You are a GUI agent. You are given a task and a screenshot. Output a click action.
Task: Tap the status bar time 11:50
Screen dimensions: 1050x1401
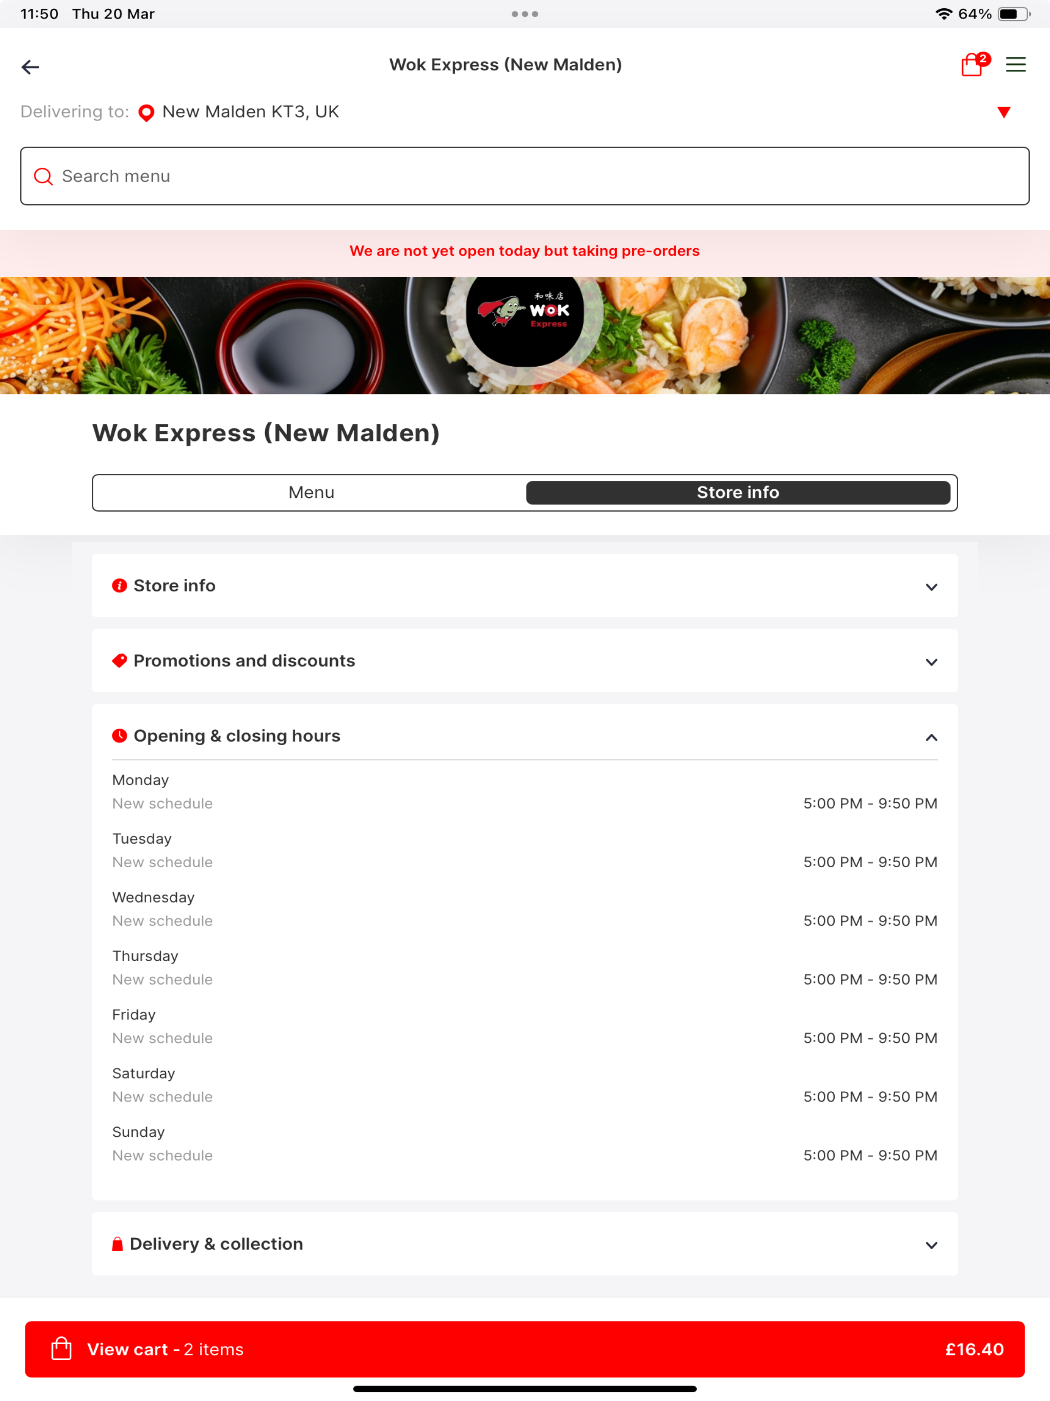pyautogui.click(x=39, y=14)
